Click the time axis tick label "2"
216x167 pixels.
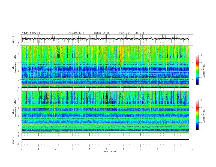click(x=56, y=149)
